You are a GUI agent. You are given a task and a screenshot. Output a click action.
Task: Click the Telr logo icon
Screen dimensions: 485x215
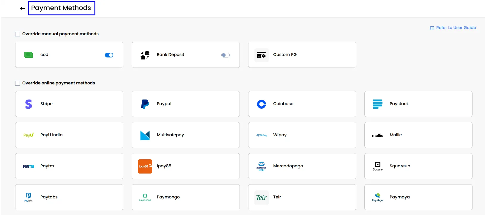262,198
